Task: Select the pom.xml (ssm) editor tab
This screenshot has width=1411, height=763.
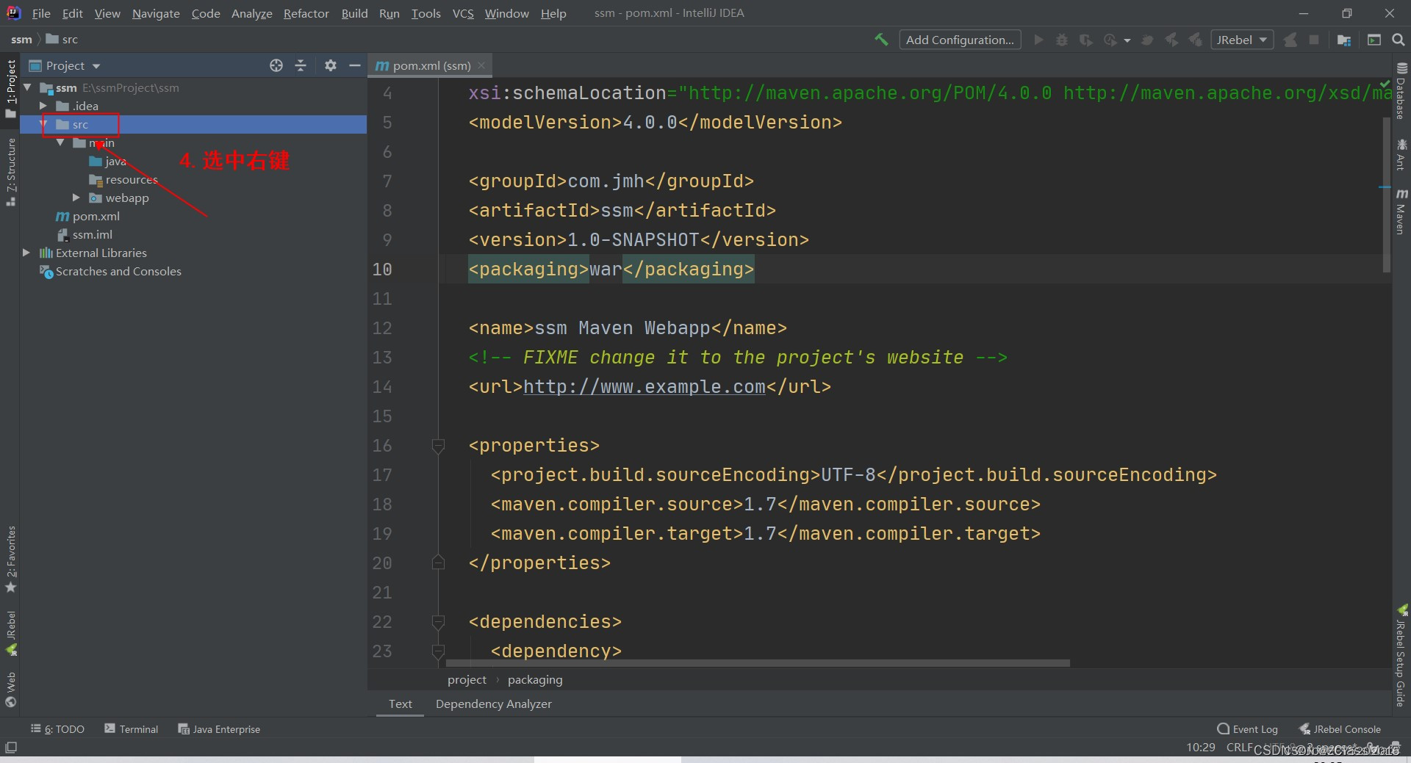Action: coord(431,65)
